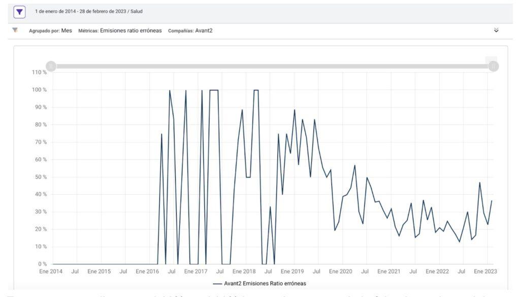Click the legend line marker for Avant2
The height and width of the screenshot is (297, 520).
pos(218,283)
